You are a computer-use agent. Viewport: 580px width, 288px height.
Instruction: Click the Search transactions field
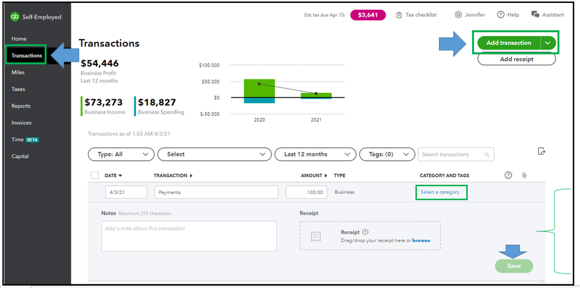pyautogui.click(x=456, y=154)
